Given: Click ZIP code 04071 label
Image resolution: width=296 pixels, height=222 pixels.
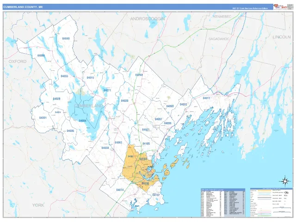Looking at the screenshot, I should click(107, 90).
